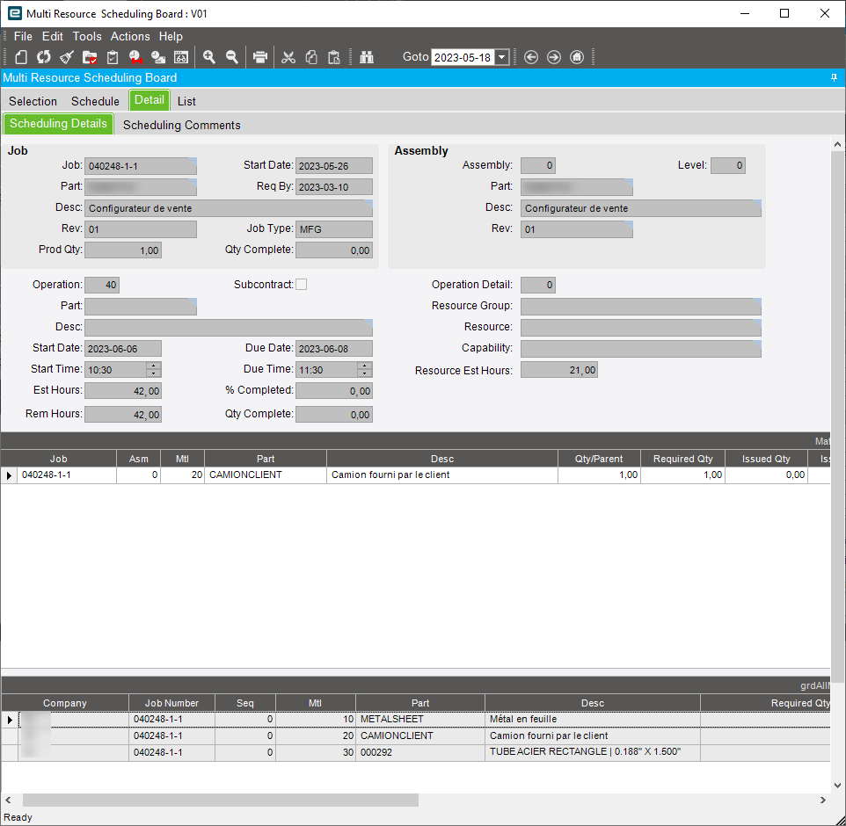Click the Job Type field MFG
This screenshot has width=846, height=826.
(334, 229)
